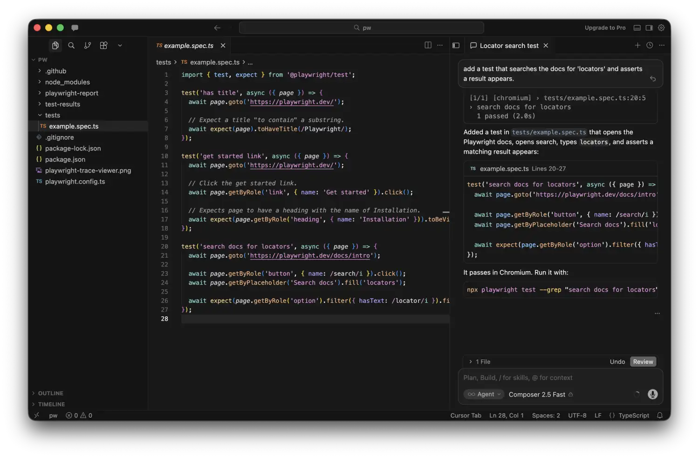Image resolution: width=699 pixels, height=458 pixels.
Task: Open playwright-trace-viewer.png file
Action: 89,171
